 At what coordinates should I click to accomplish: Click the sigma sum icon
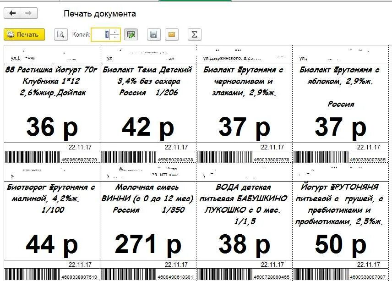[194, 34]
